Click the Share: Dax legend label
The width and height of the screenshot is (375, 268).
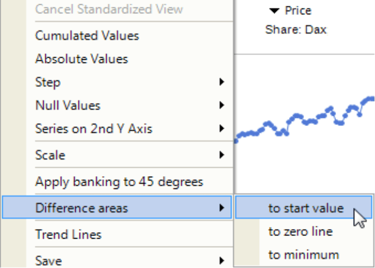296,30
